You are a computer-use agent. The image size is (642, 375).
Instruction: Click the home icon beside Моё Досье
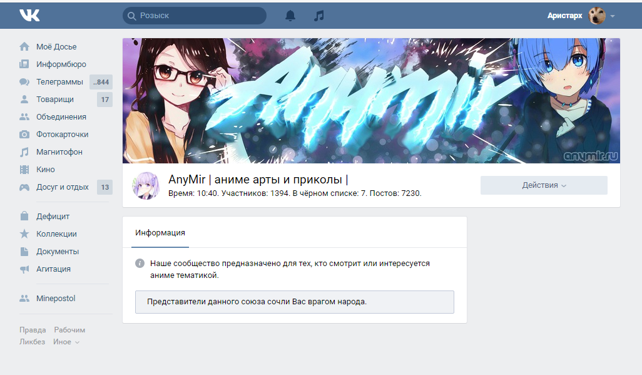24,47
